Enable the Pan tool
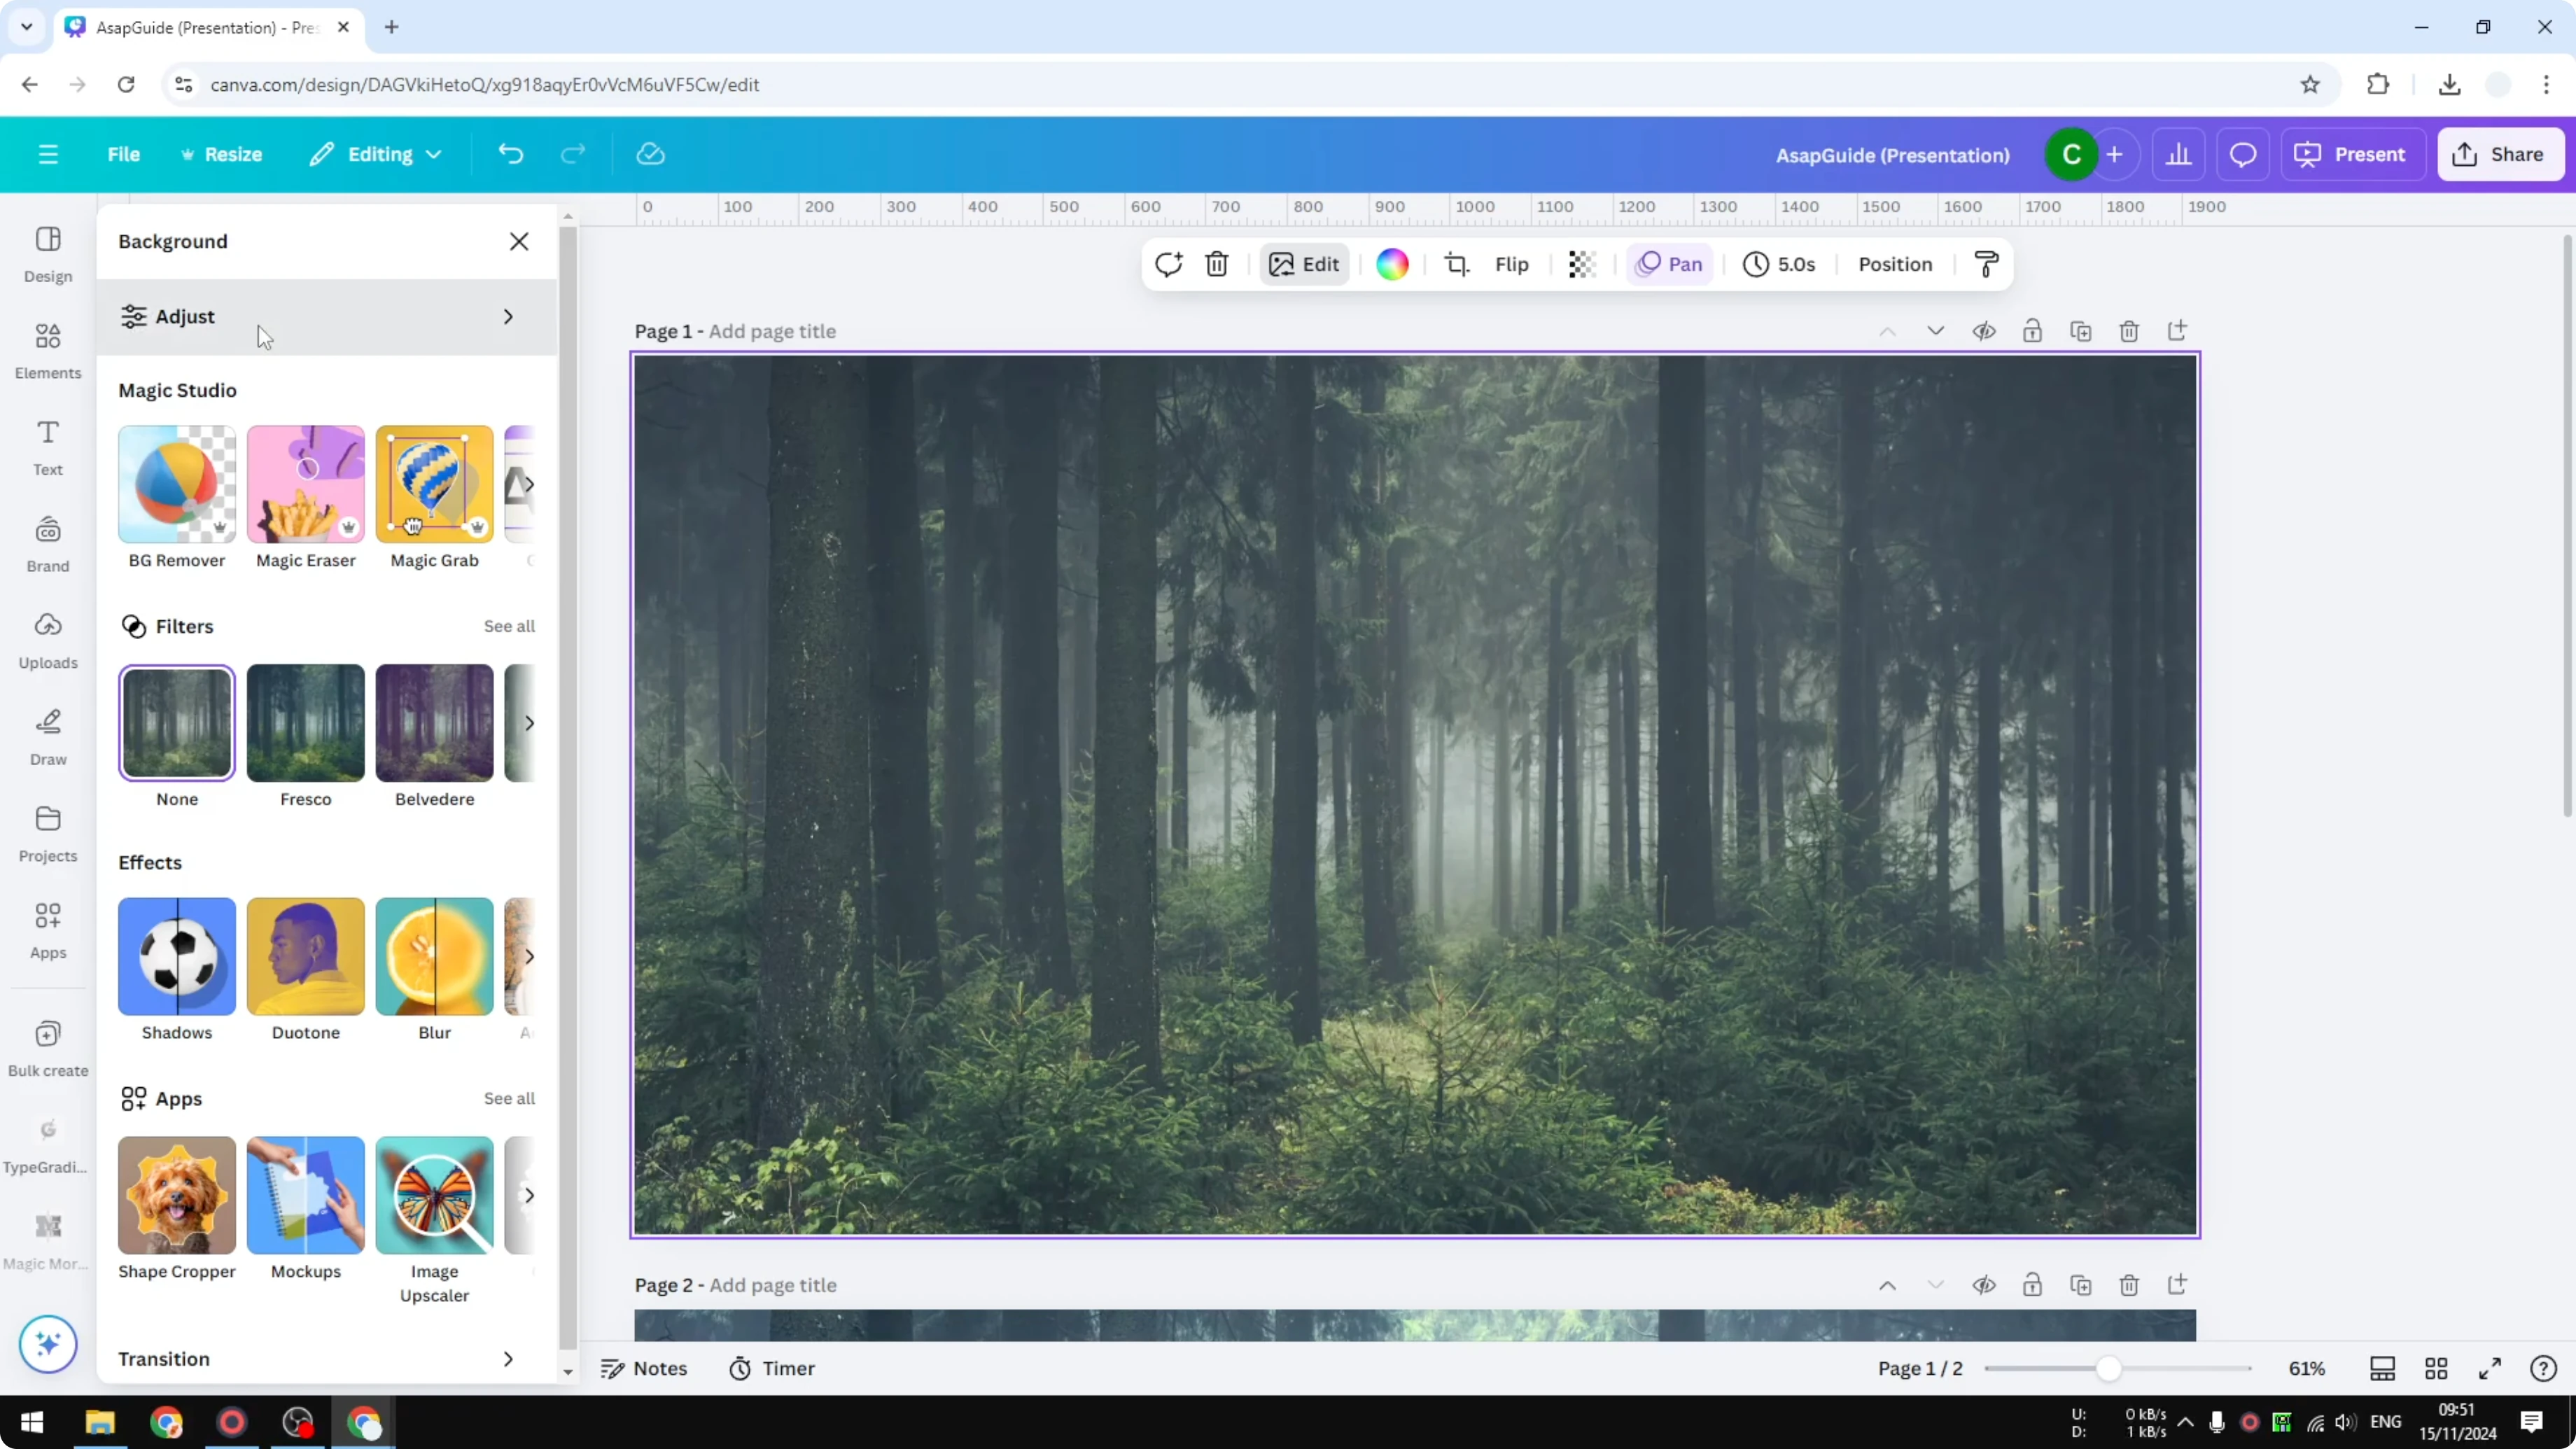Image resolution: width=2576 pixels, height=1449 pixels. coord(1669,264)
